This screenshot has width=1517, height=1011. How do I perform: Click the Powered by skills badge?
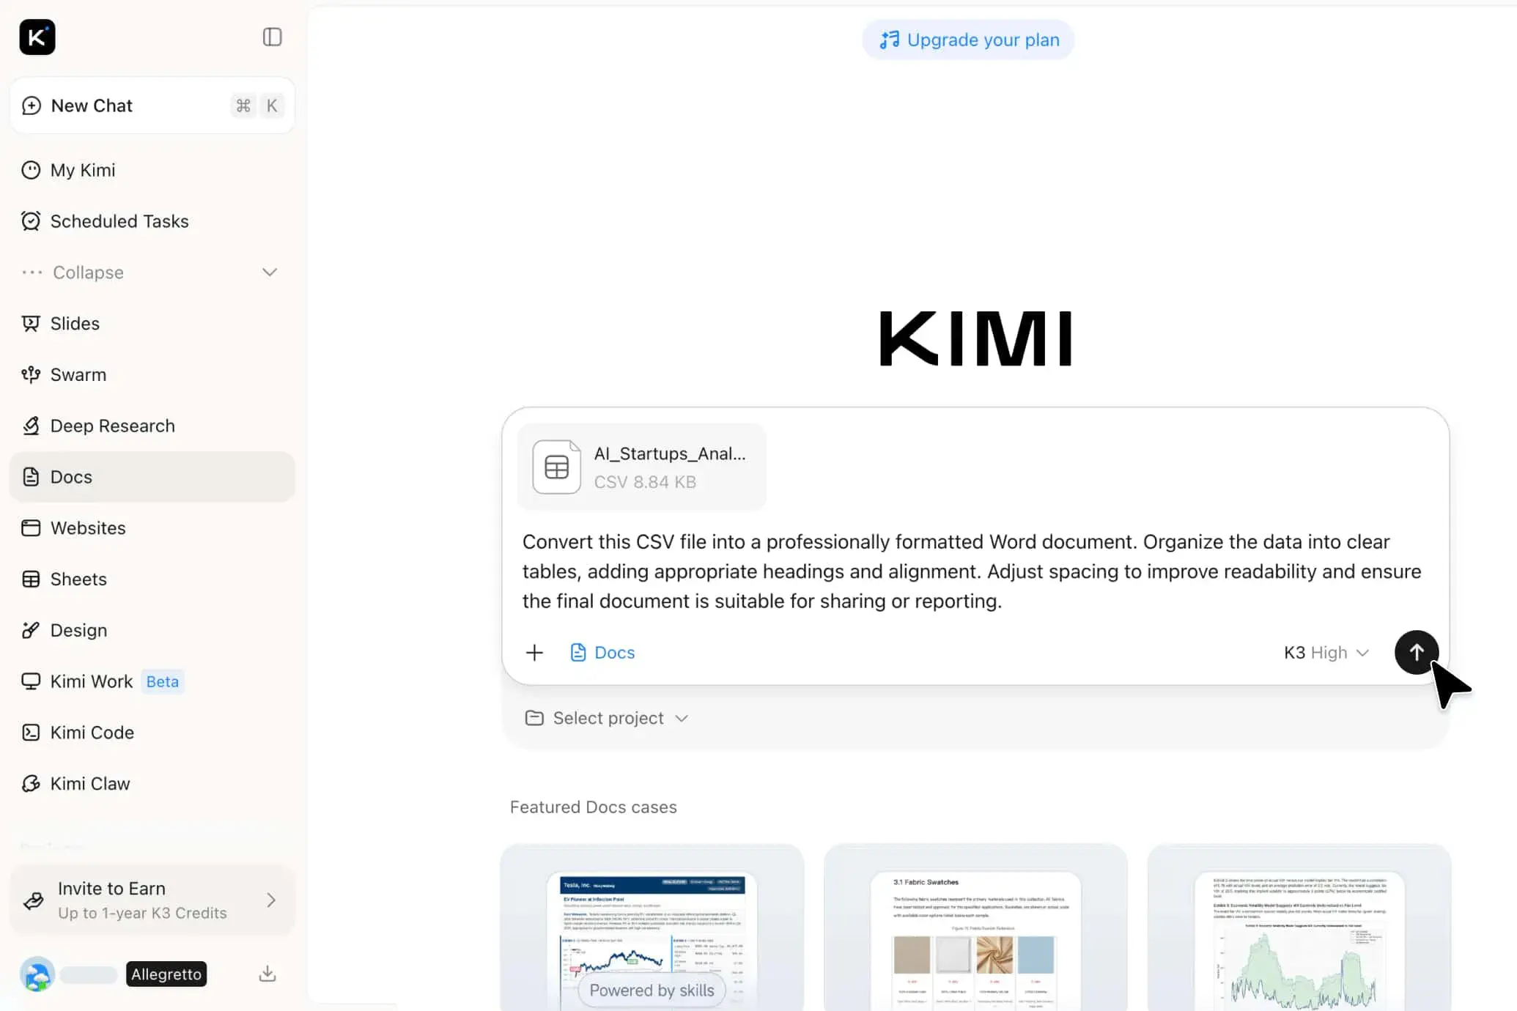(652, 990)
